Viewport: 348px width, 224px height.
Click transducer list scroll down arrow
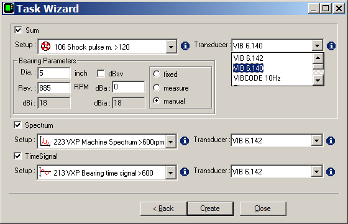[318, 80]
